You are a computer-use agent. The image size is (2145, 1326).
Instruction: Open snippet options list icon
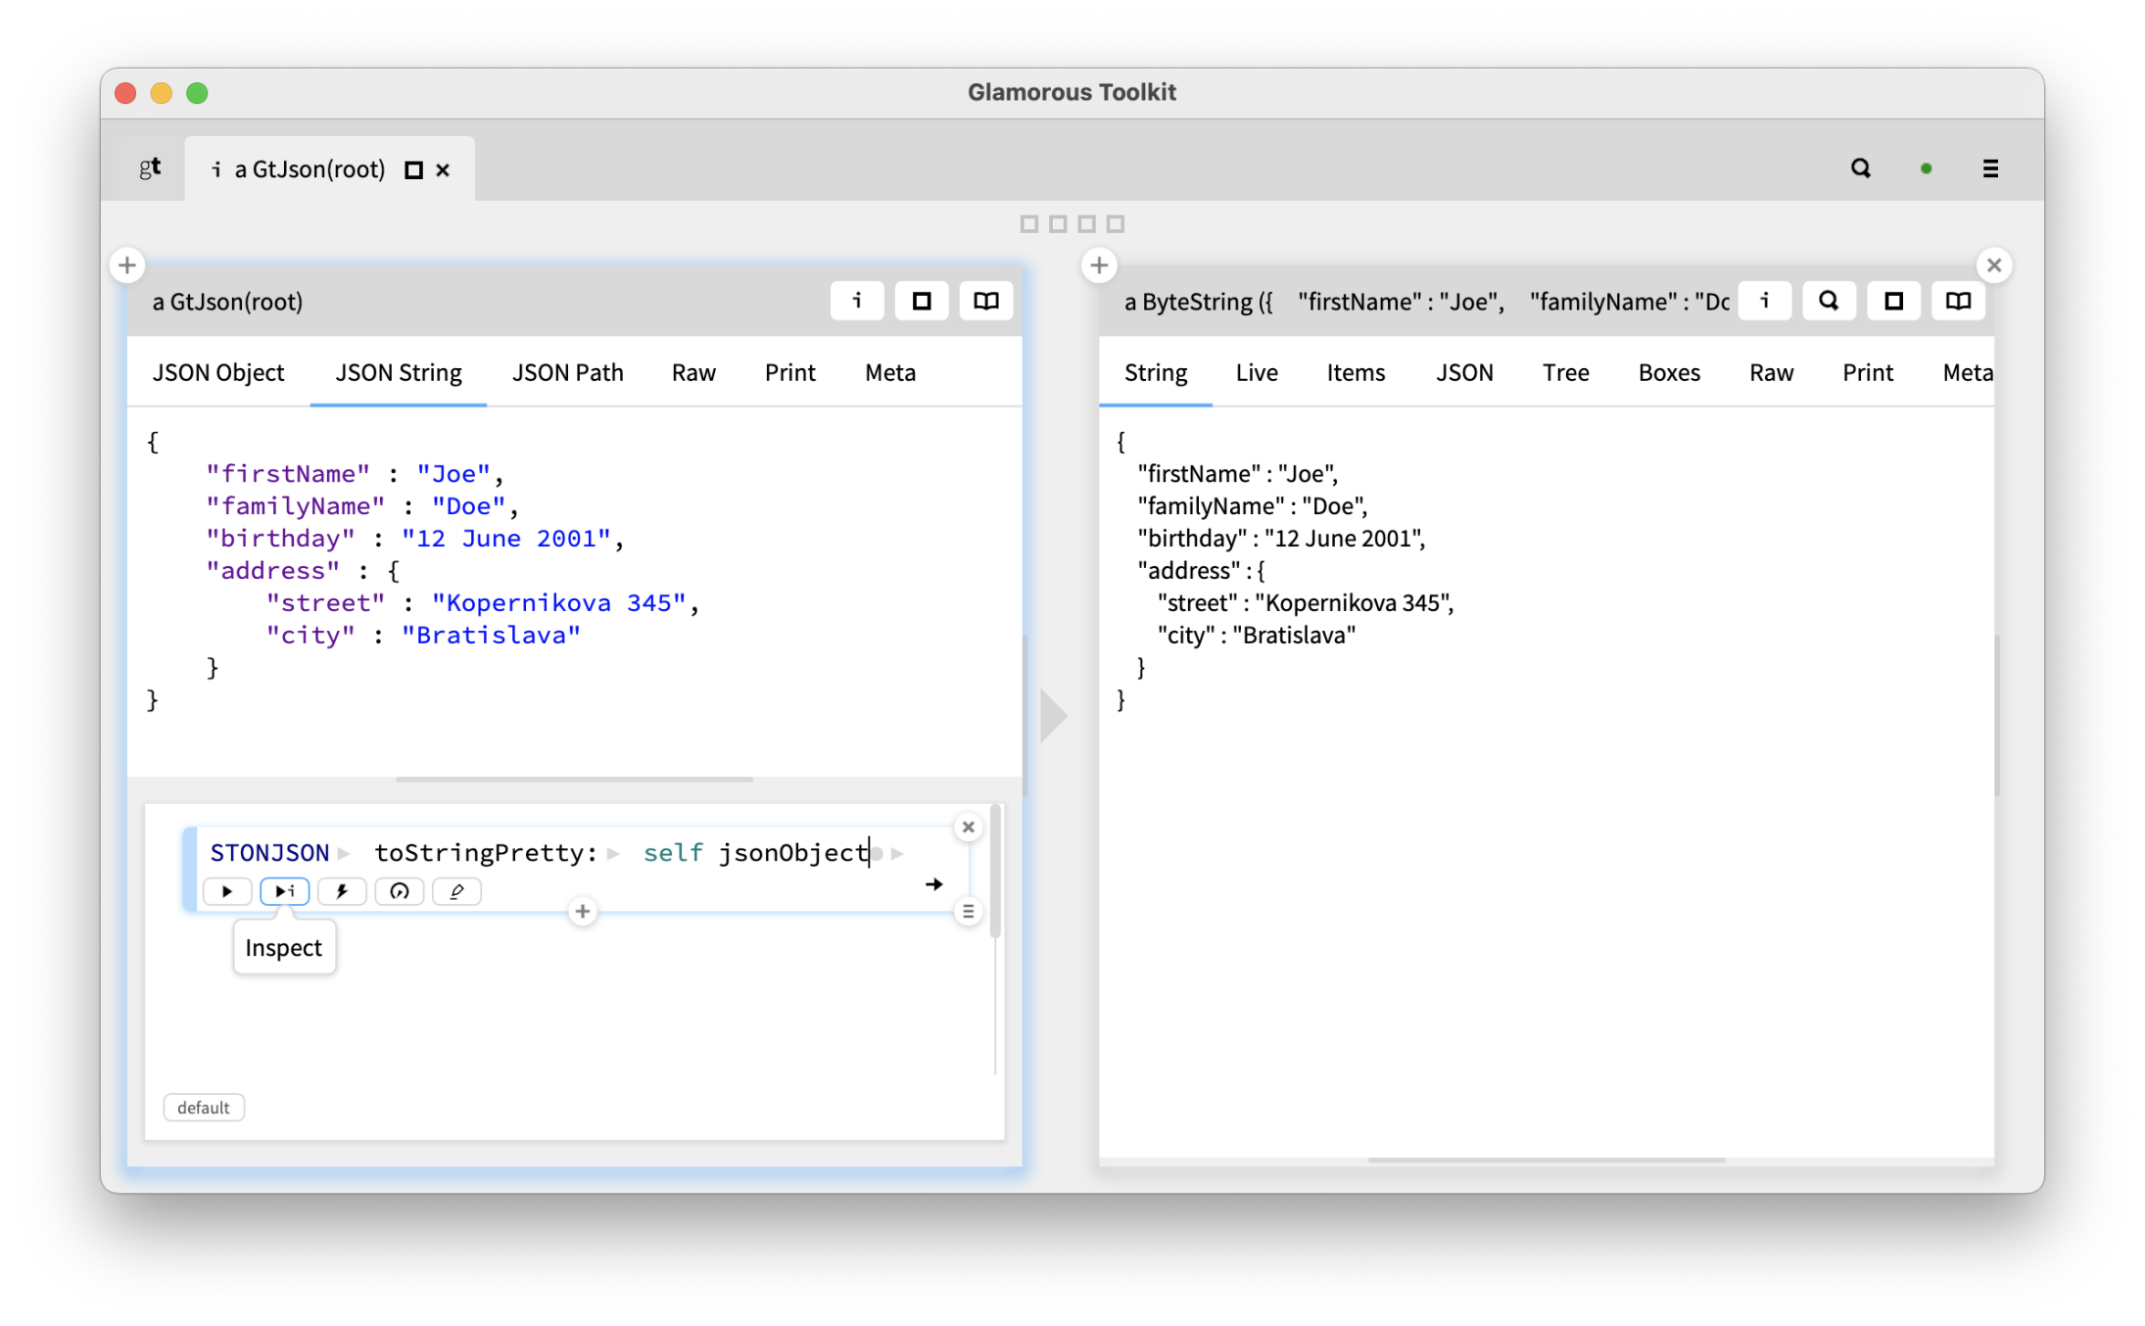tap(968, 912)
